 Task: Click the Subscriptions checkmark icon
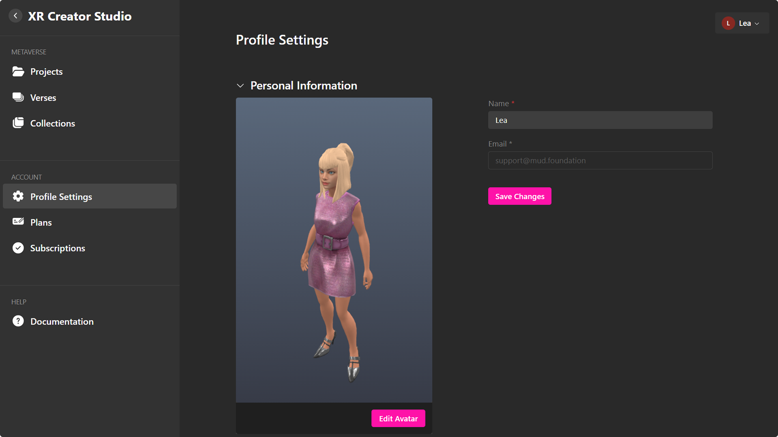(x=18, y=248)
